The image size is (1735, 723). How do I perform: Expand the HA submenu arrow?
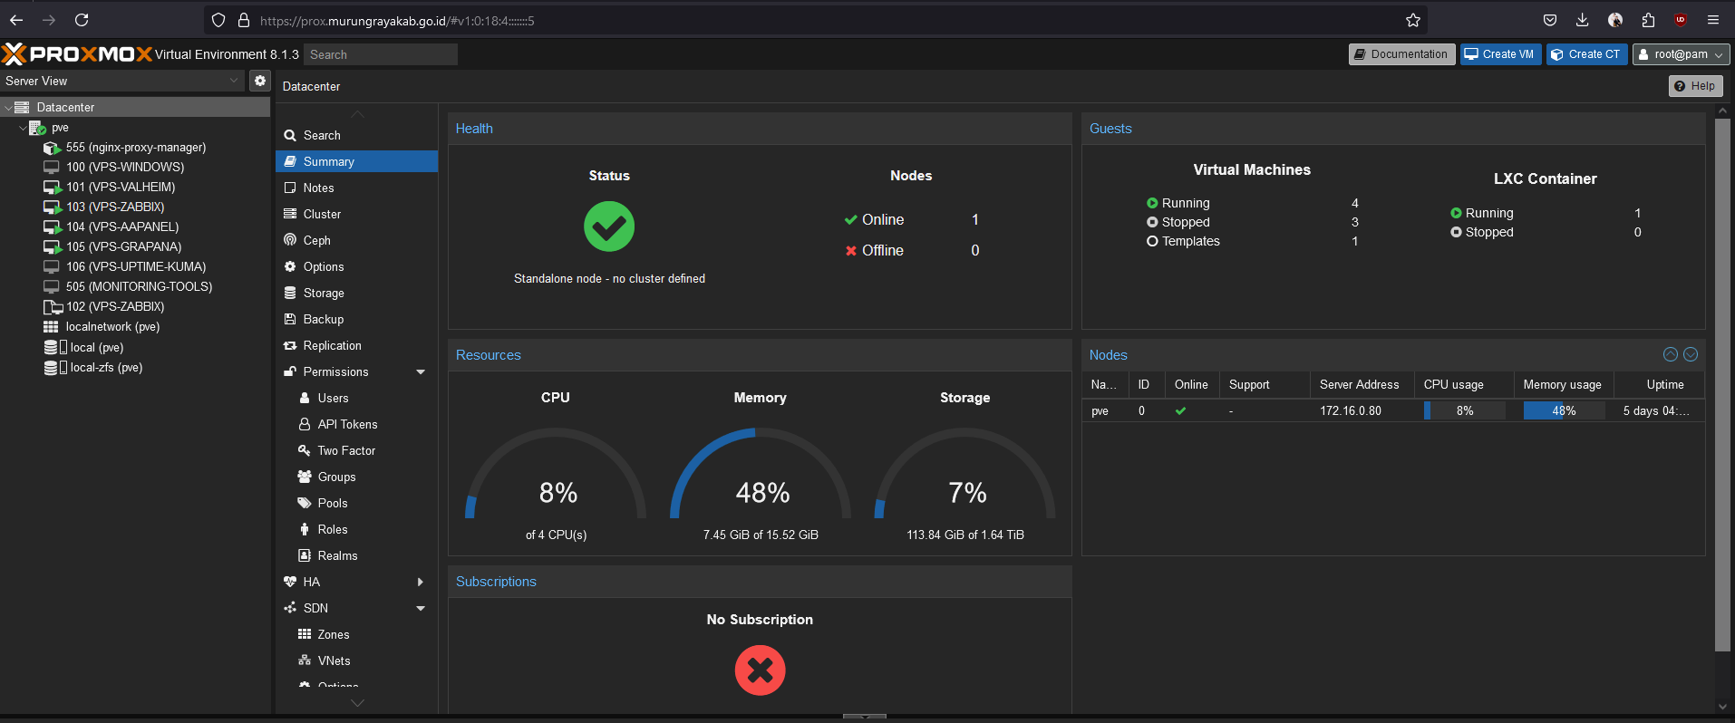(x=420, y=582)
